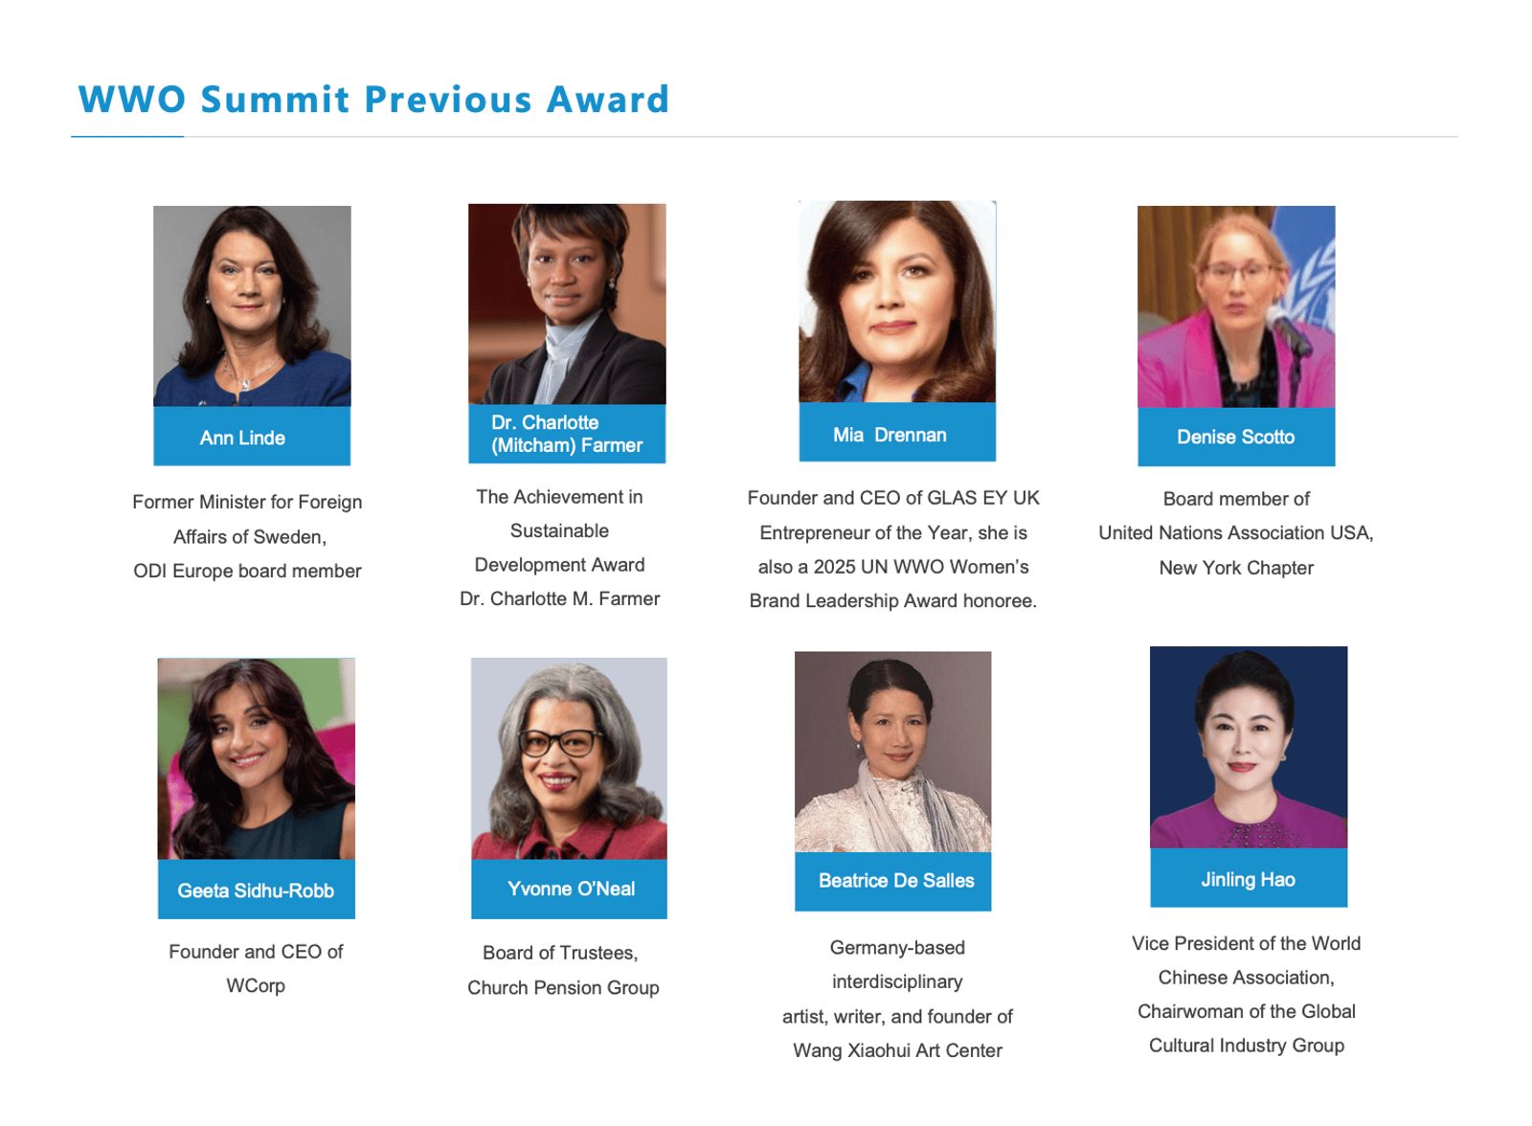Click the Founder and CEO of WCorp text
1532x1126 pixels.
pyautogui.click(x=256, y=968)
